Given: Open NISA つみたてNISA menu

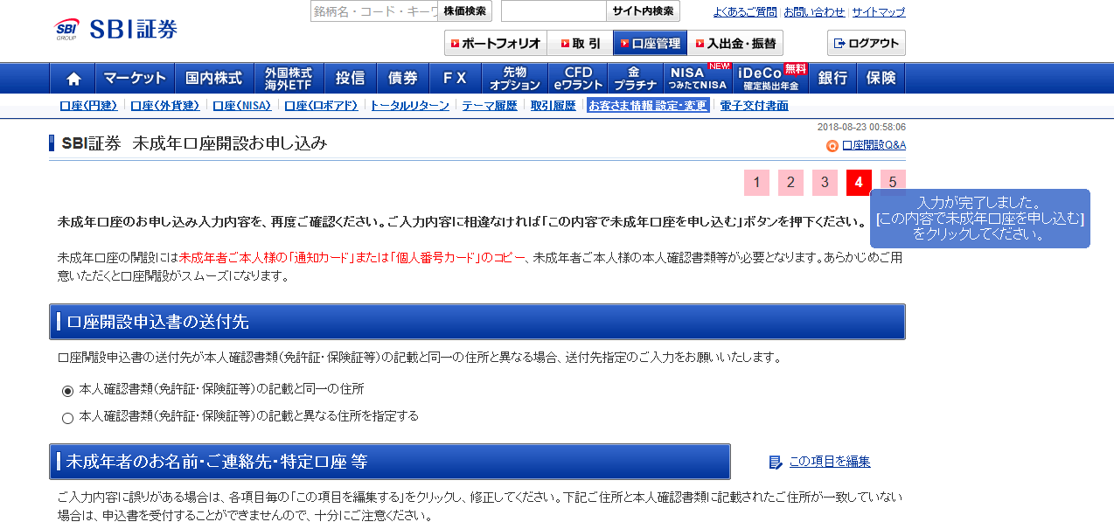Looking at the screenshot, I should click(x=698, y=78).
